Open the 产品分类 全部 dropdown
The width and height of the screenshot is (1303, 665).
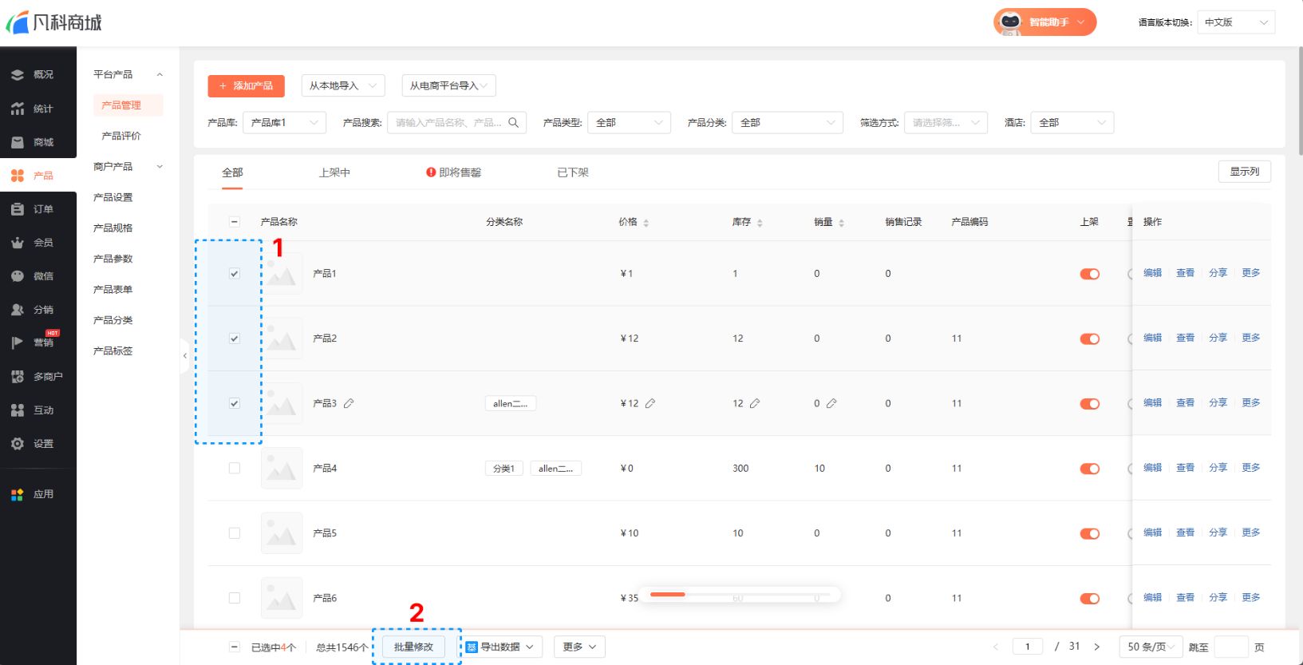coord(787,122)
